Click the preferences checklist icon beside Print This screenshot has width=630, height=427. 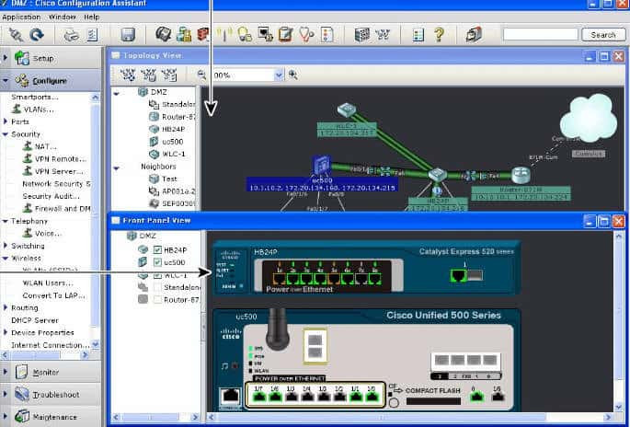pyautogui.click(x=92, y=35)
